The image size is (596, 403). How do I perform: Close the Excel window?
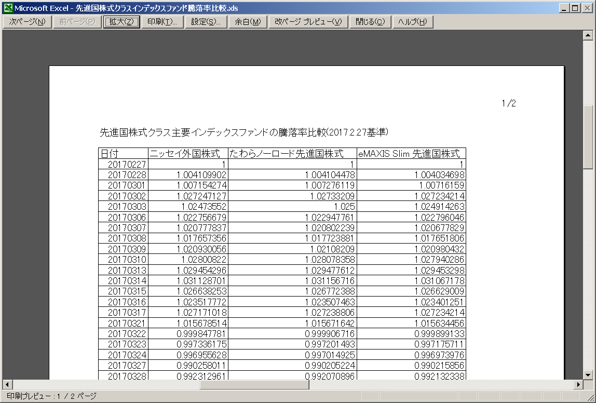tap(587, 8)
